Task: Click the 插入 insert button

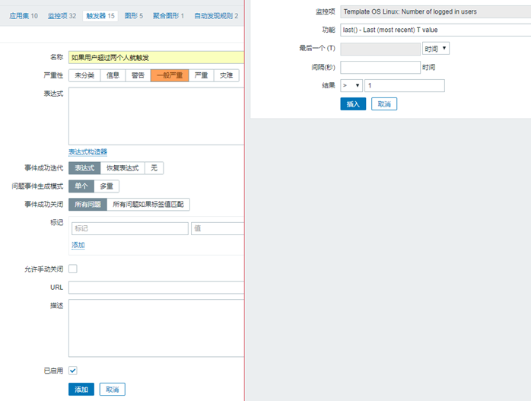Action: coord(353,104)
